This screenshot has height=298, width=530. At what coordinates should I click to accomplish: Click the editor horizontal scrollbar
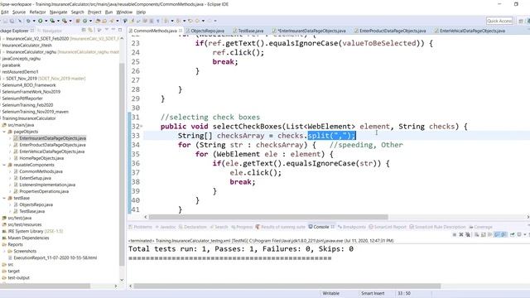[268, 217]
